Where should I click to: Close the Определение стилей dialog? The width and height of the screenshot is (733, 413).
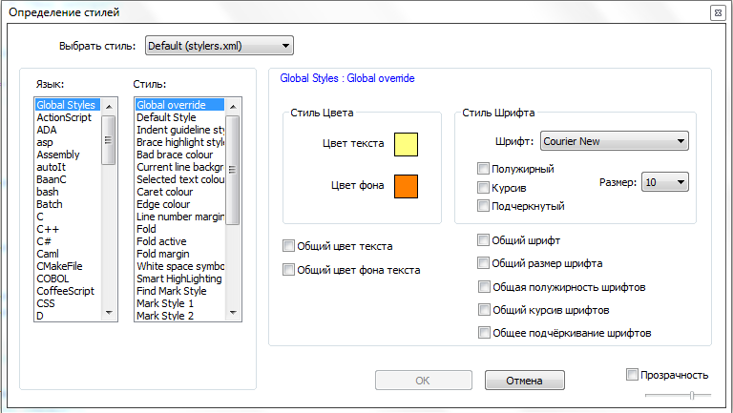[717, 12]
